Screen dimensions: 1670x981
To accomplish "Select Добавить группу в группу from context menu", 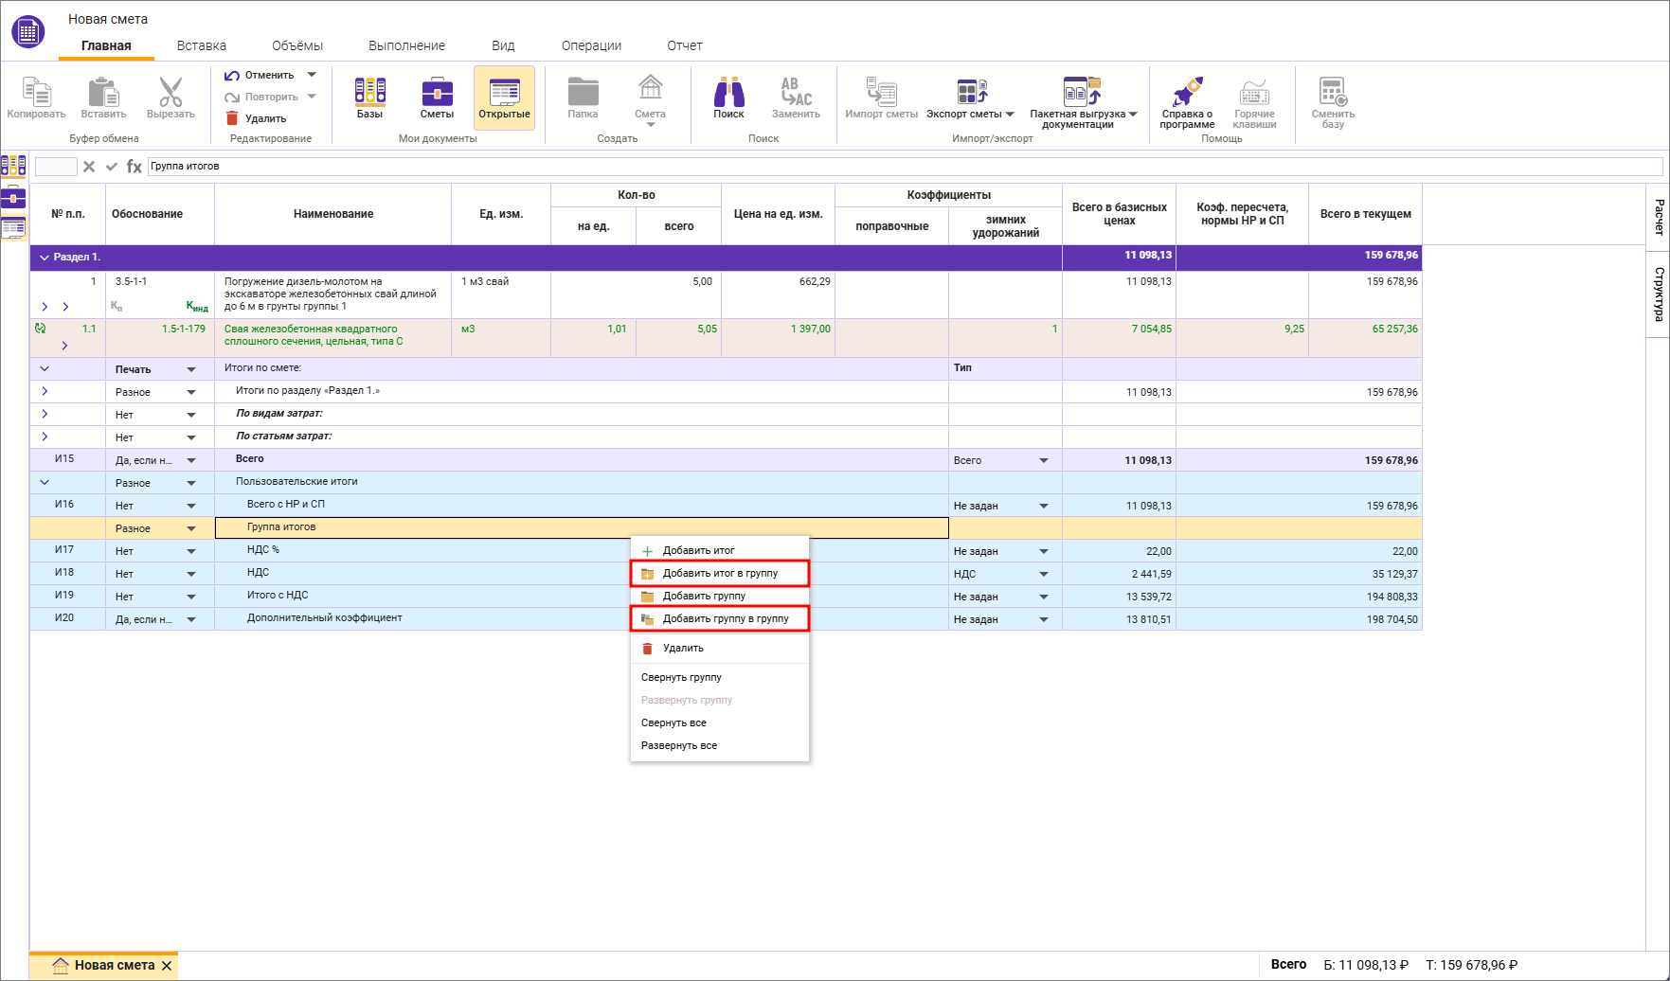I will pos(725,618).
